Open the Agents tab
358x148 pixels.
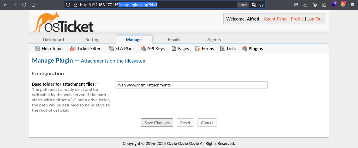pyautogui.click(x=214, y=40)
